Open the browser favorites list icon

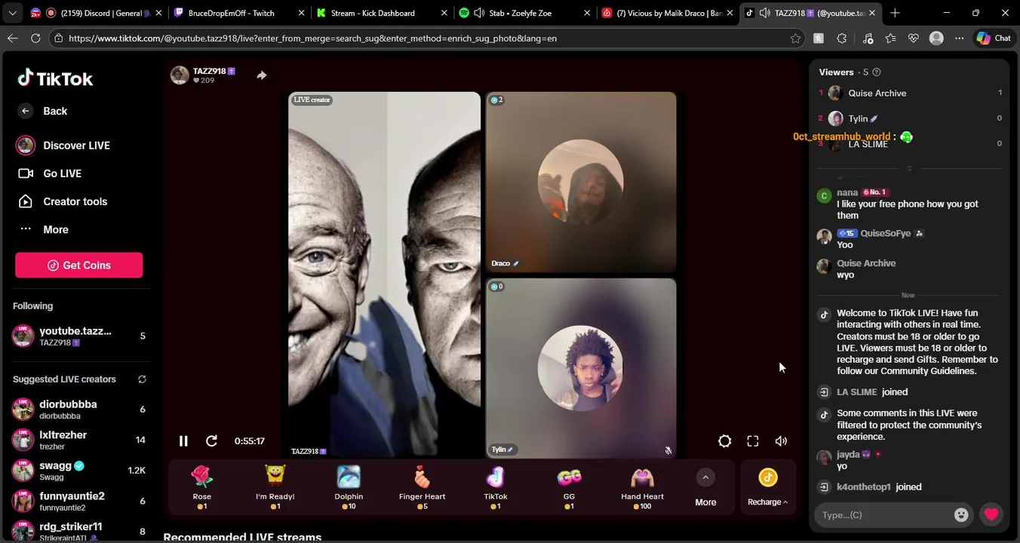(x=890, y=38)
